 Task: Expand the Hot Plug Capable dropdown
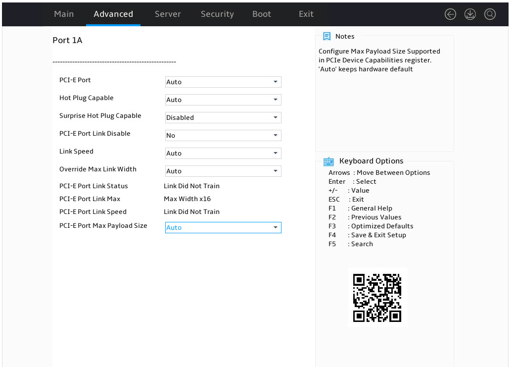click(x=223, y=100)
